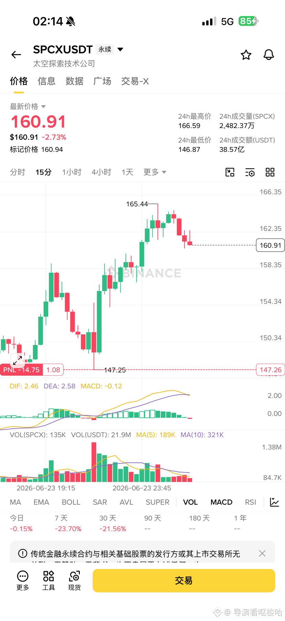Open the grid layout icon
The width and height of the screenshot is (285, 621).
[270, 172]
